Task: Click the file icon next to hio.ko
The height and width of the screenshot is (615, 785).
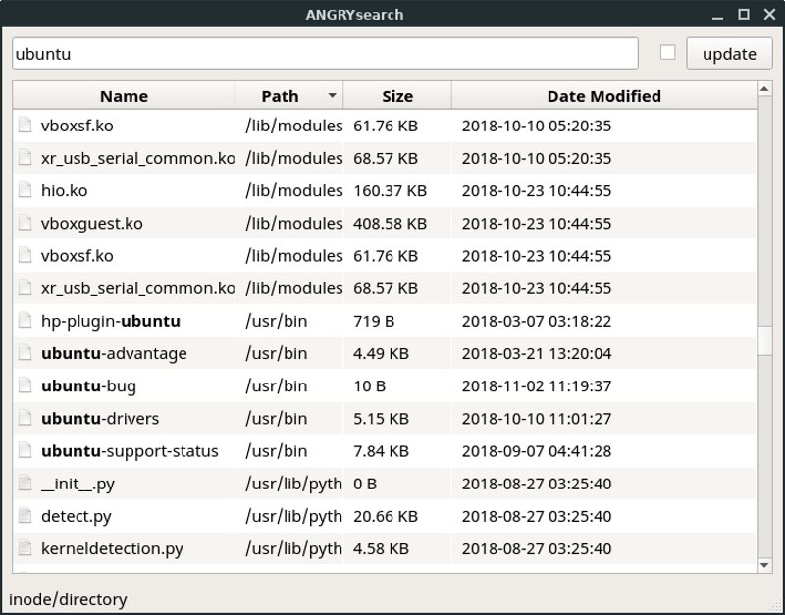Action: [x=24, y=190]
